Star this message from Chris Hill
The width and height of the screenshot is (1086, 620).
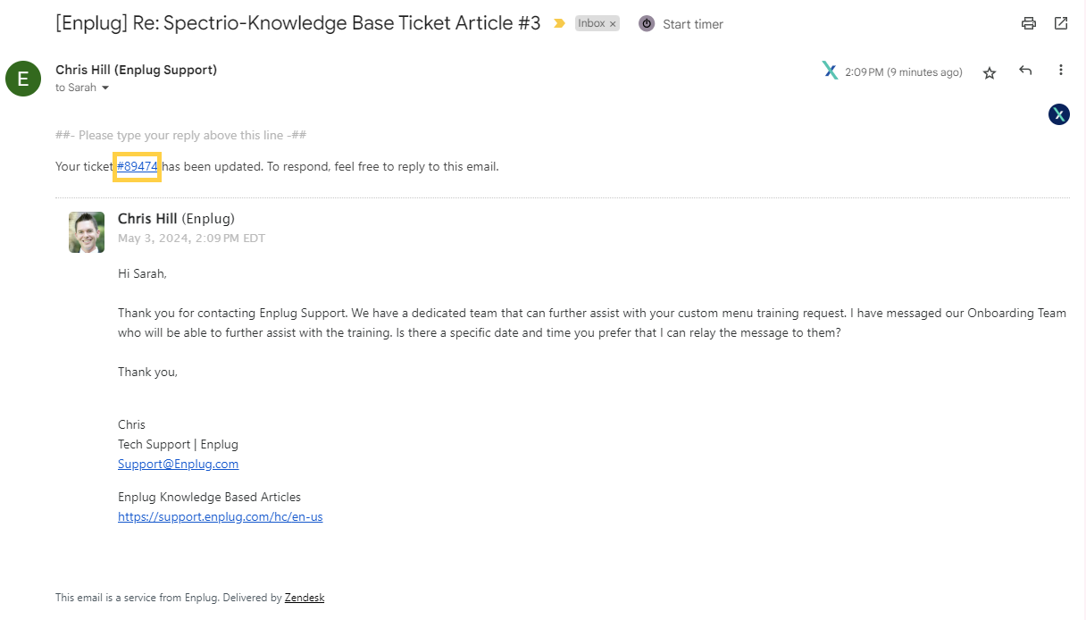pos(990,73)
